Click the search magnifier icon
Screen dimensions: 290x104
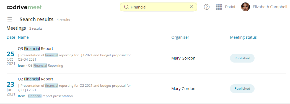(x=126, y=7)
